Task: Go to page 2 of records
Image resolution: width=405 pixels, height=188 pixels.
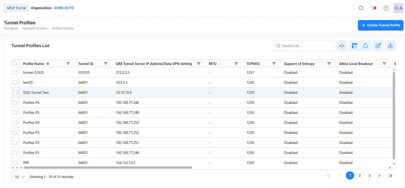Action: click(360, 175)
